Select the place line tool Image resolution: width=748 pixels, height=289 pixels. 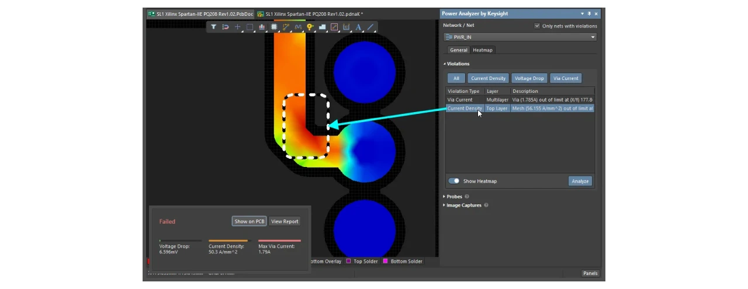(x=370, y=27)
